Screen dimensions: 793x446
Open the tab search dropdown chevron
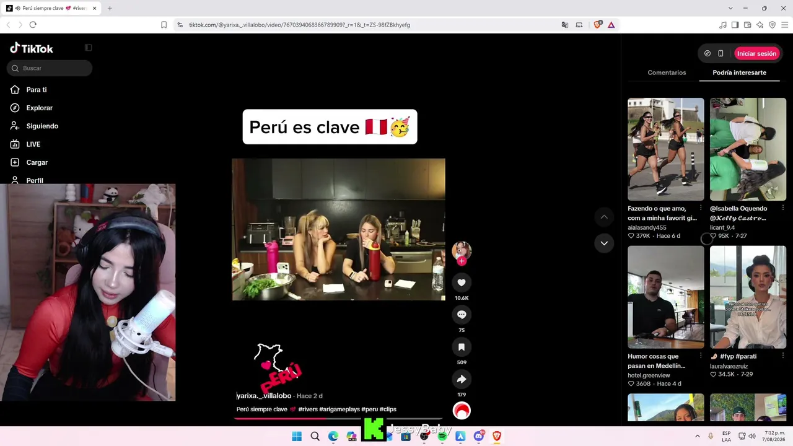click(x=730, y=8)
